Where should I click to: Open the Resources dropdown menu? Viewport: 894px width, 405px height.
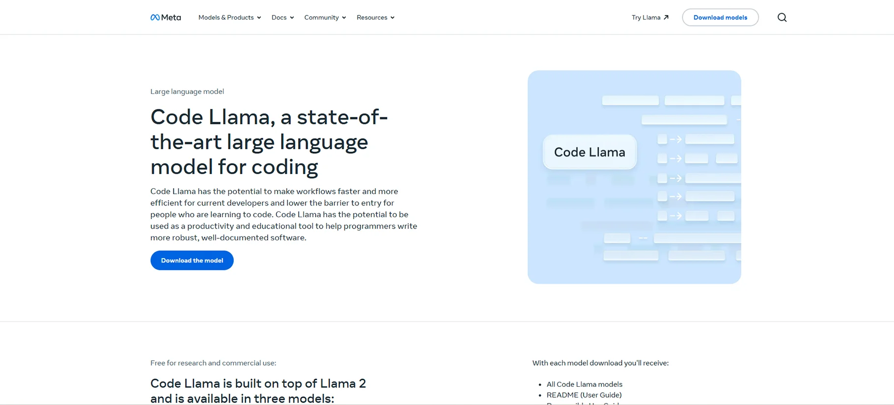point(375,17)
